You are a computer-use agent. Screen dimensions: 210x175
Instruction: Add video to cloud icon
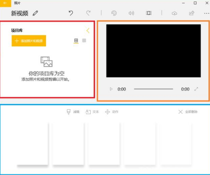click(175, 13)
